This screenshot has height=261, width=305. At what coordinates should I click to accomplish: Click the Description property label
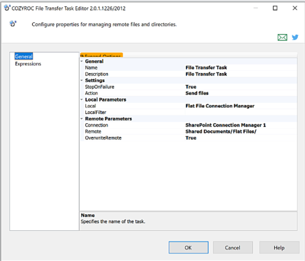coord(97,74)
